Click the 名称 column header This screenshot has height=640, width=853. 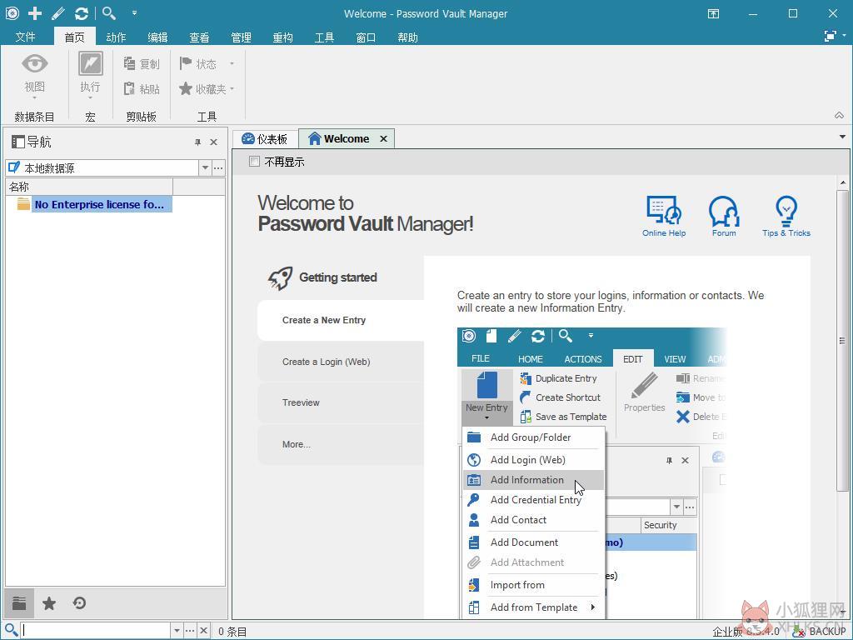pos(89,187)
